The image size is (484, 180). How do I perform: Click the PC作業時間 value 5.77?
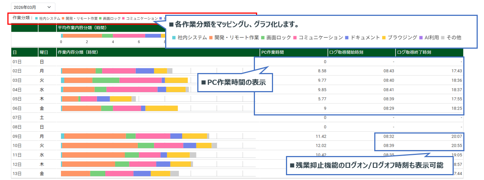[322, 99]
